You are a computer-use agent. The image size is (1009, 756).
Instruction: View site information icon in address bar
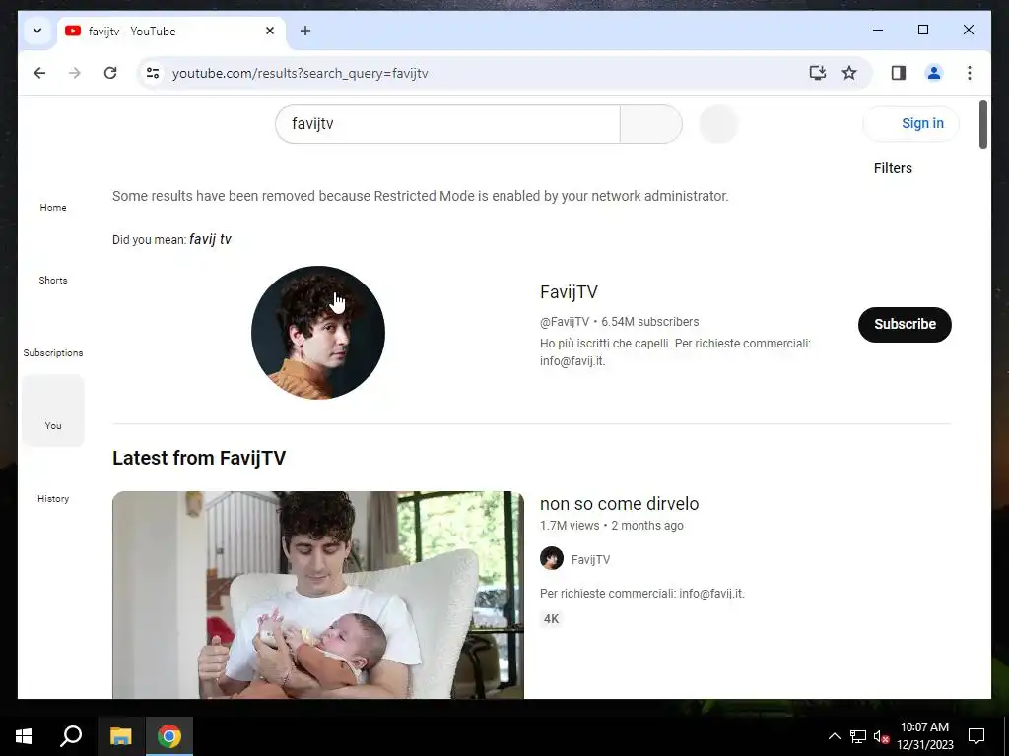(153, 73)
